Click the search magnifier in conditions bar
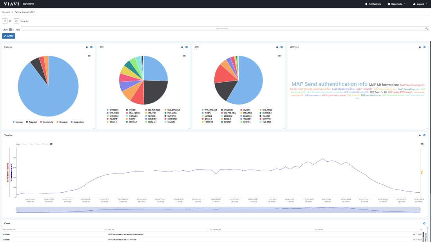The height and width of the screenshot is (242, 431). pyautogui.click(x=427, y=29)
